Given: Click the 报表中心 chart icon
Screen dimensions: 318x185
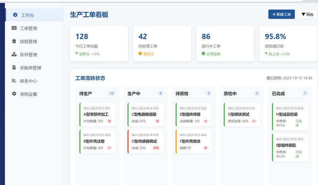Looking at the screenshot, I should pos(14,81).
